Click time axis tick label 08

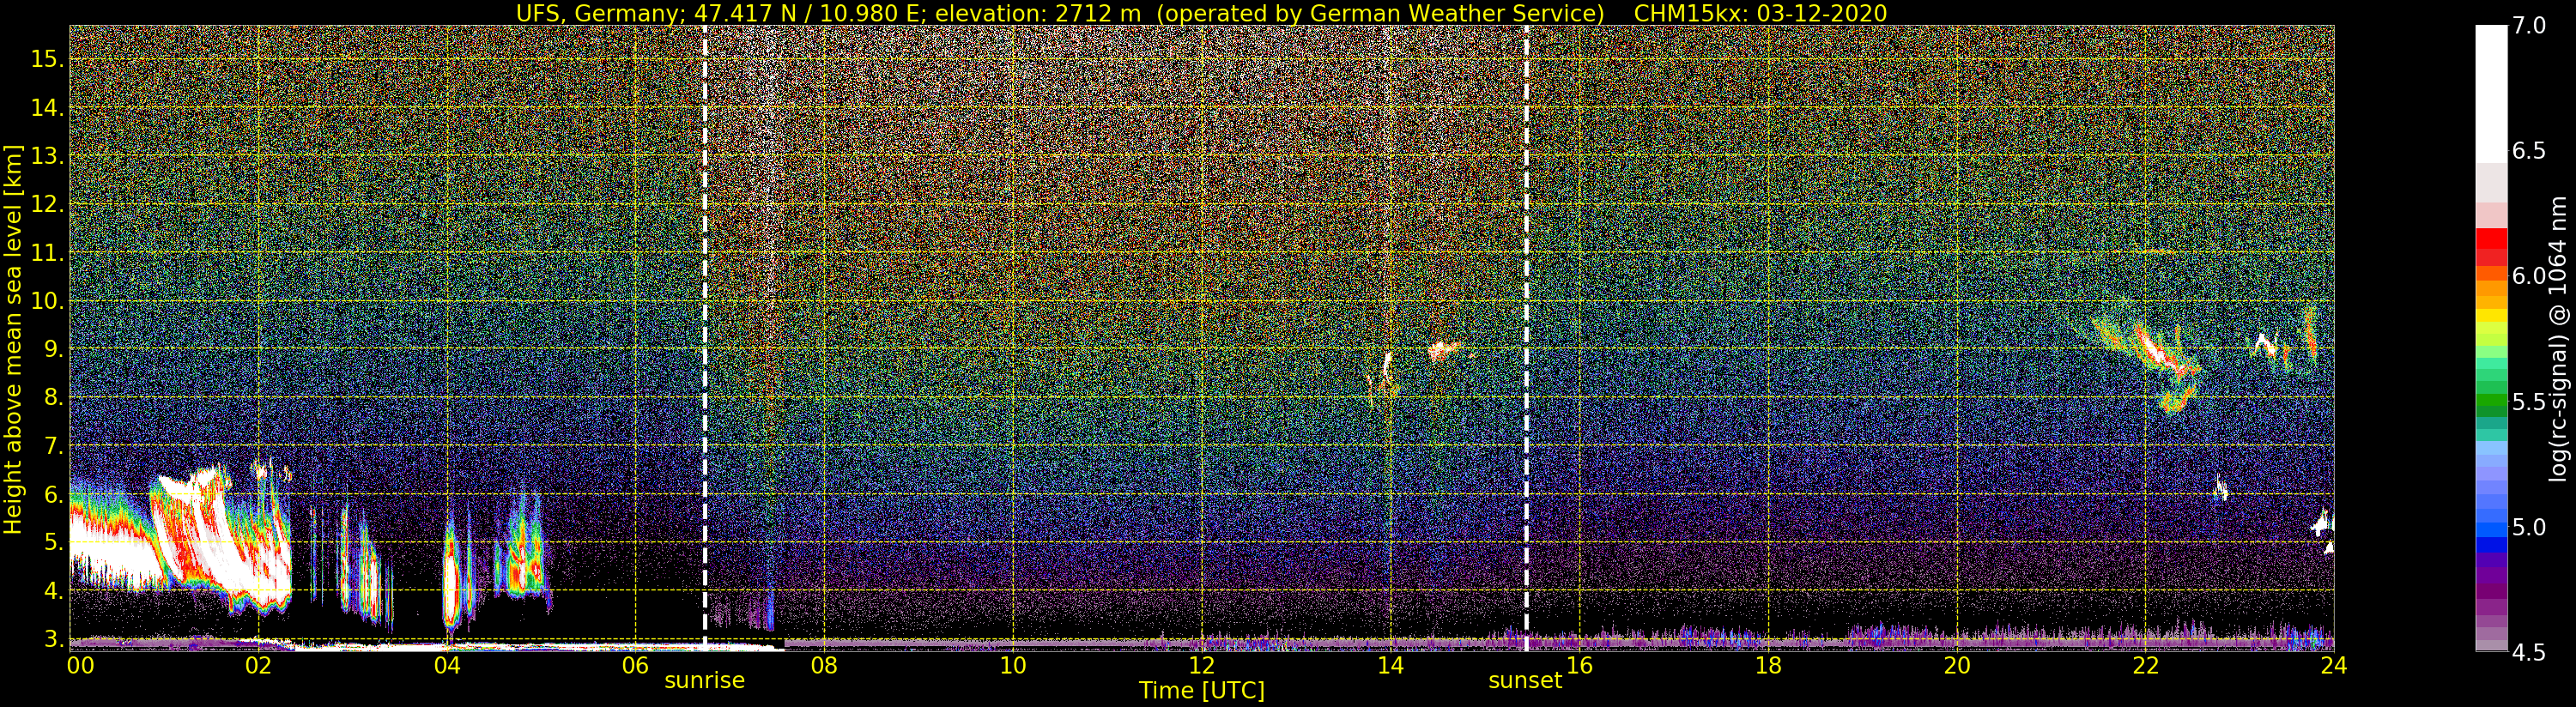824,665
